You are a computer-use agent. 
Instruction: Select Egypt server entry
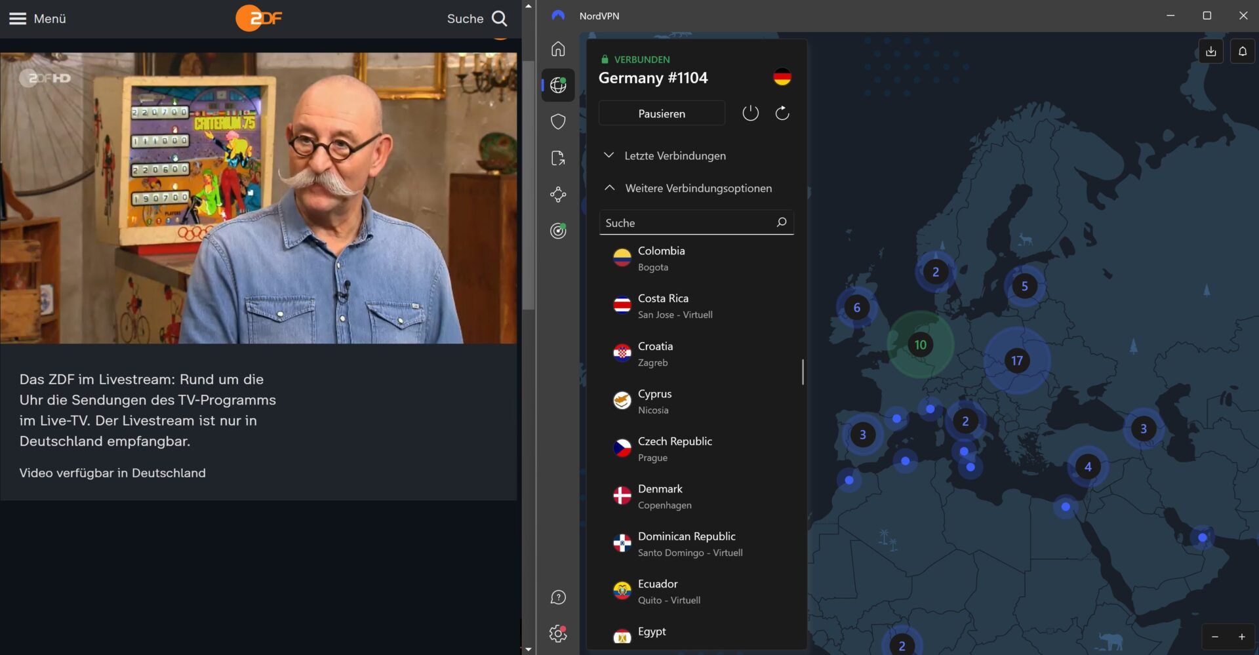(696, 634)
